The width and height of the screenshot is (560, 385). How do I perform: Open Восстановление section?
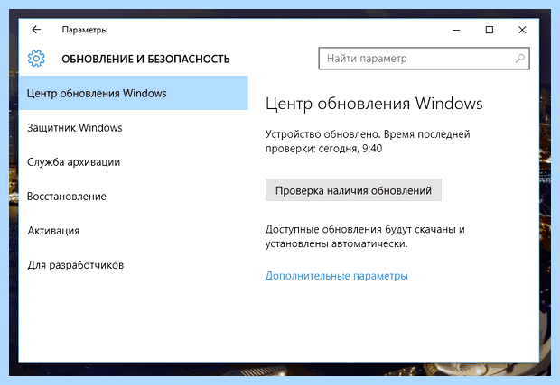[x=67, y=196]
